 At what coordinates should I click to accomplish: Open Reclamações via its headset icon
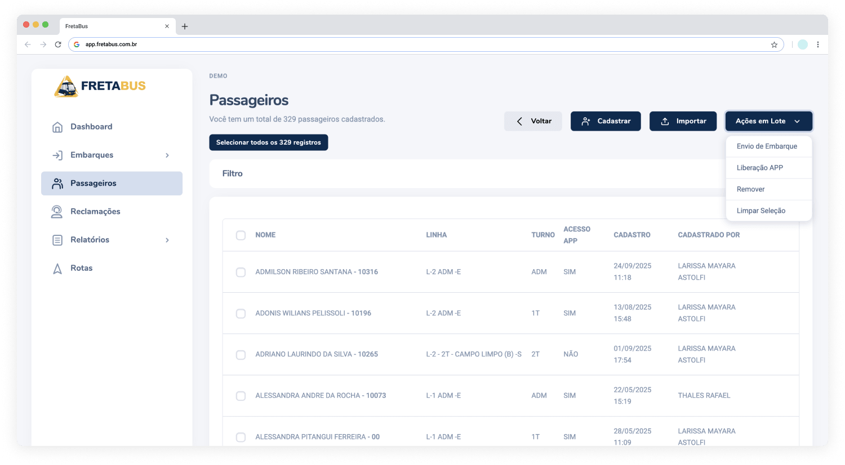(57, 211)
